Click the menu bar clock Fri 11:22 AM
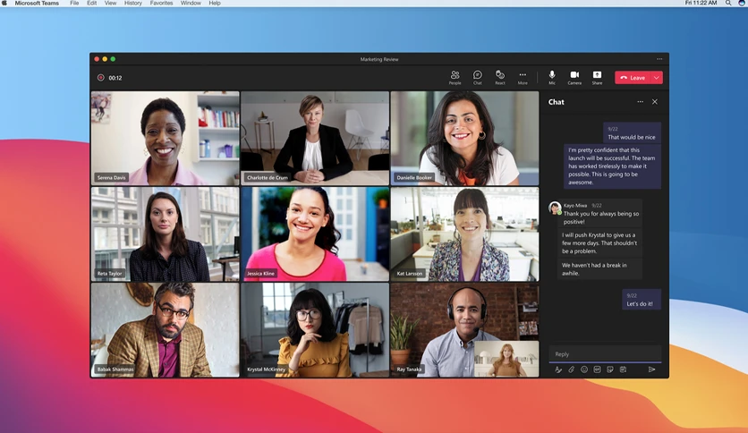Viewport: 748px width, 433px height. (701, 3)
